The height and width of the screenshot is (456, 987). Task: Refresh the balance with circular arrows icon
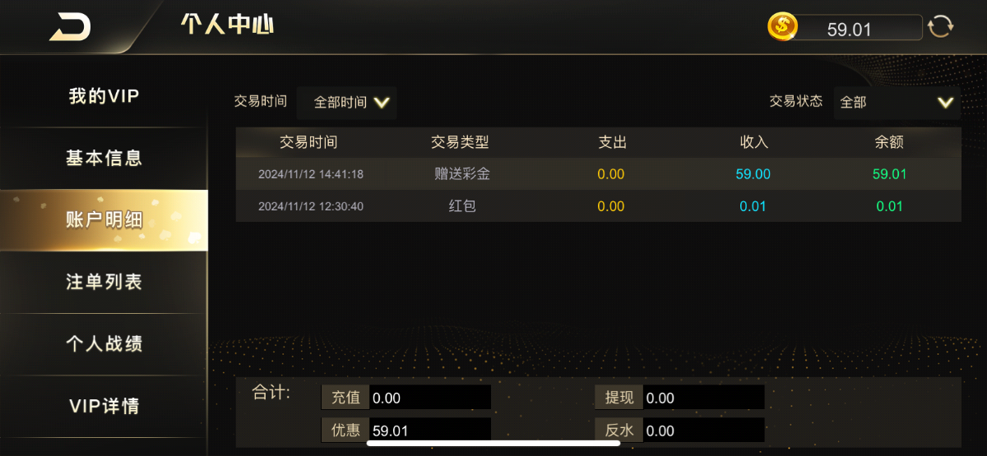point(940,27)
